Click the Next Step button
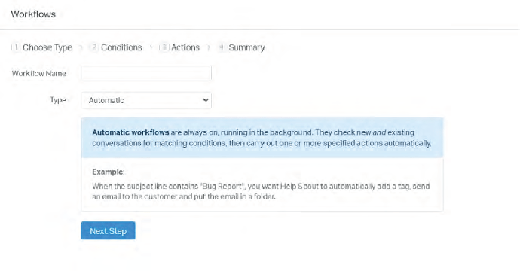The width and height of the screenshot is (520, 271). [108, 230]
